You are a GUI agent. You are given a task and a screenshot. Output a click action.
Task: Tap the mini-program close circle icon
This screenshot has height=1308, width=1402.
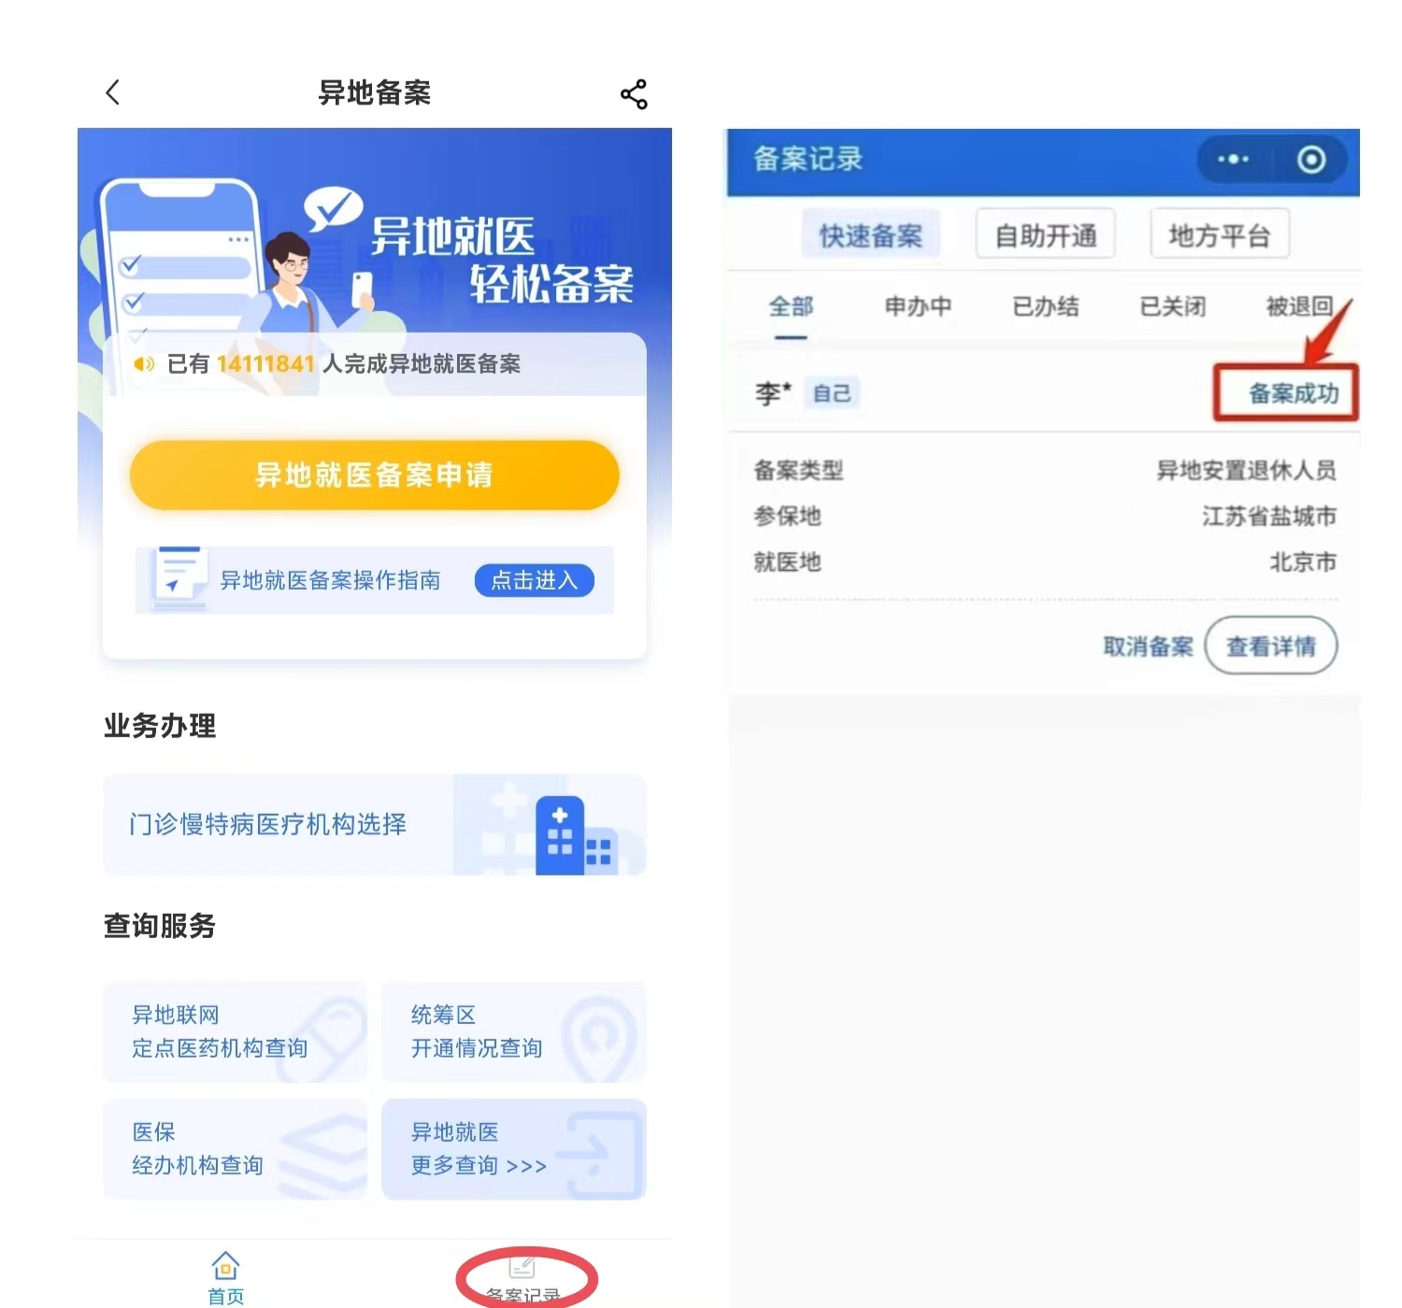[x=1311, y=160]
